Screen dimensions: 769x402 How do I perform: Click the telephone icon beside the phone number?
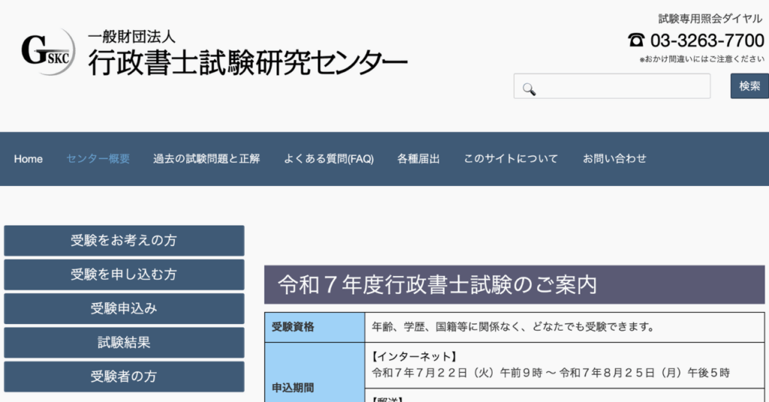click(636, 40)
